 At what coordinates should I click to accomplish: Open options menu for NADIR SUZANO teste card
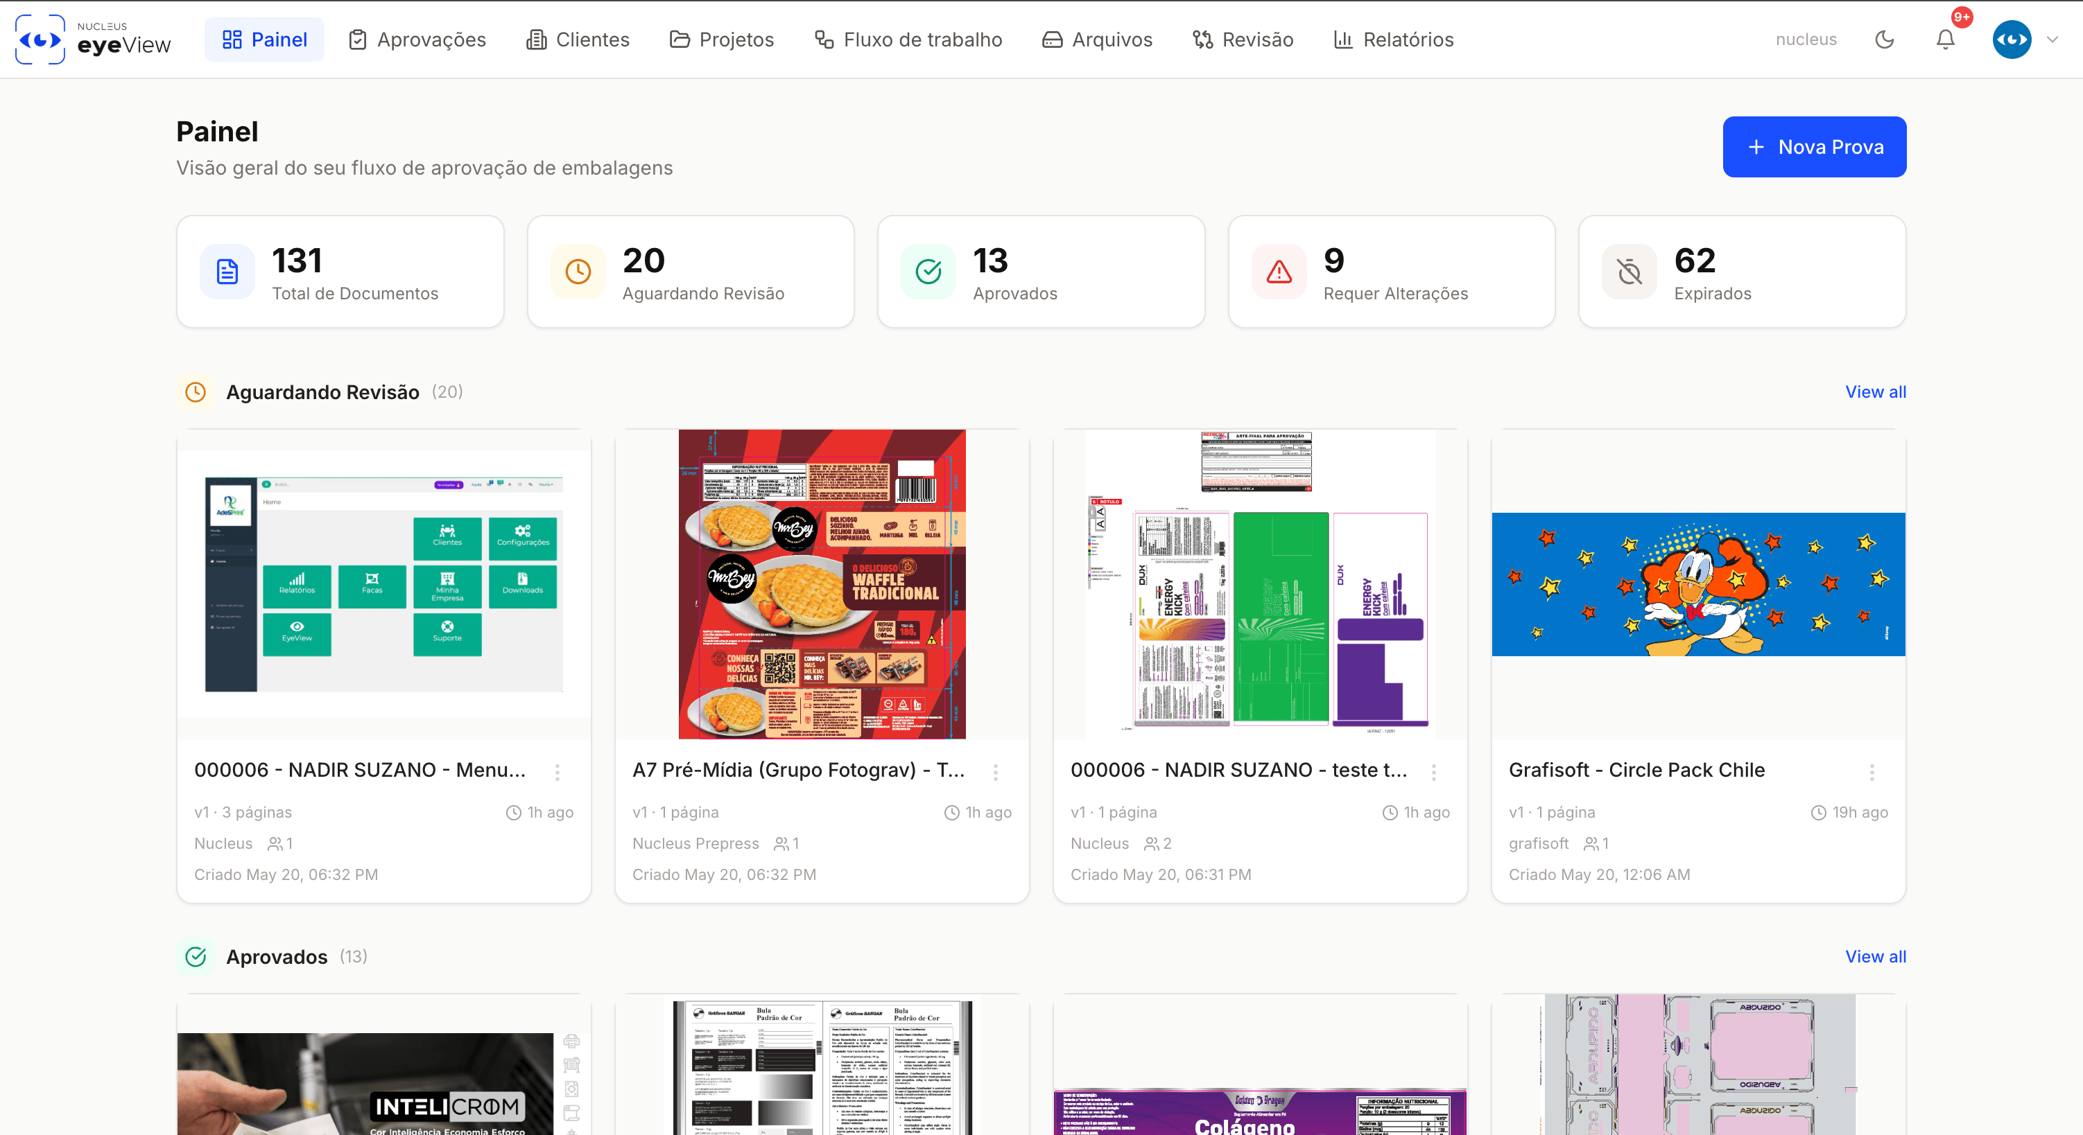[x=1434, y=773]
